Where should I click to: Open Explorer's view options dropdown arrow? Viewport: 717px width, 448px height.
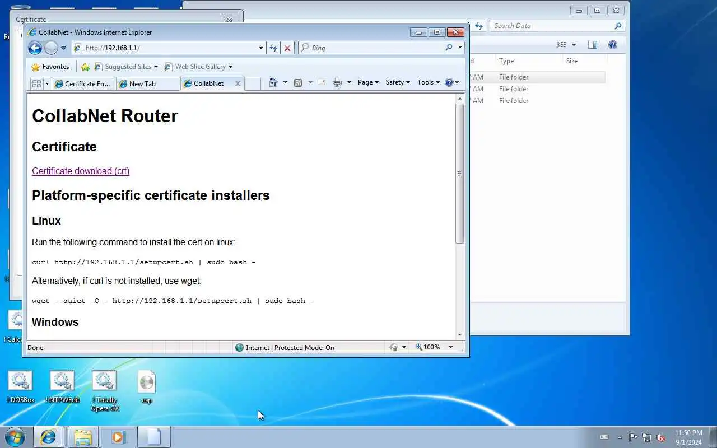[574, 45]
